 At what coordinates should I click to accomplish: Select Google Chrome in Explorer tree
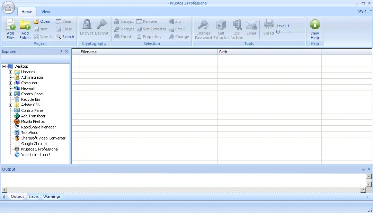pos(34,144)
